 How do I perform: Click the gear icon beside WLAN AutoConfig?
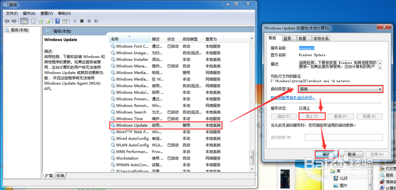112,145
